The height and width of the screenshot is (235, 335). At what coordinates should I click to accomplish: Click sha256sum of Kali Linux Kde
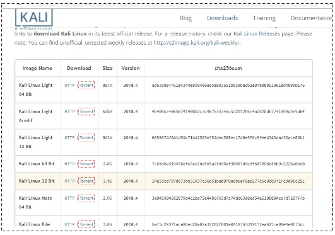coord(228,224)
